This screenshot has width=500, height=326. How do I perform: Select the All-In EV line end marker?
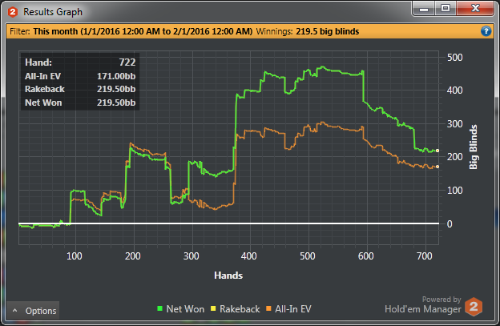437,167
